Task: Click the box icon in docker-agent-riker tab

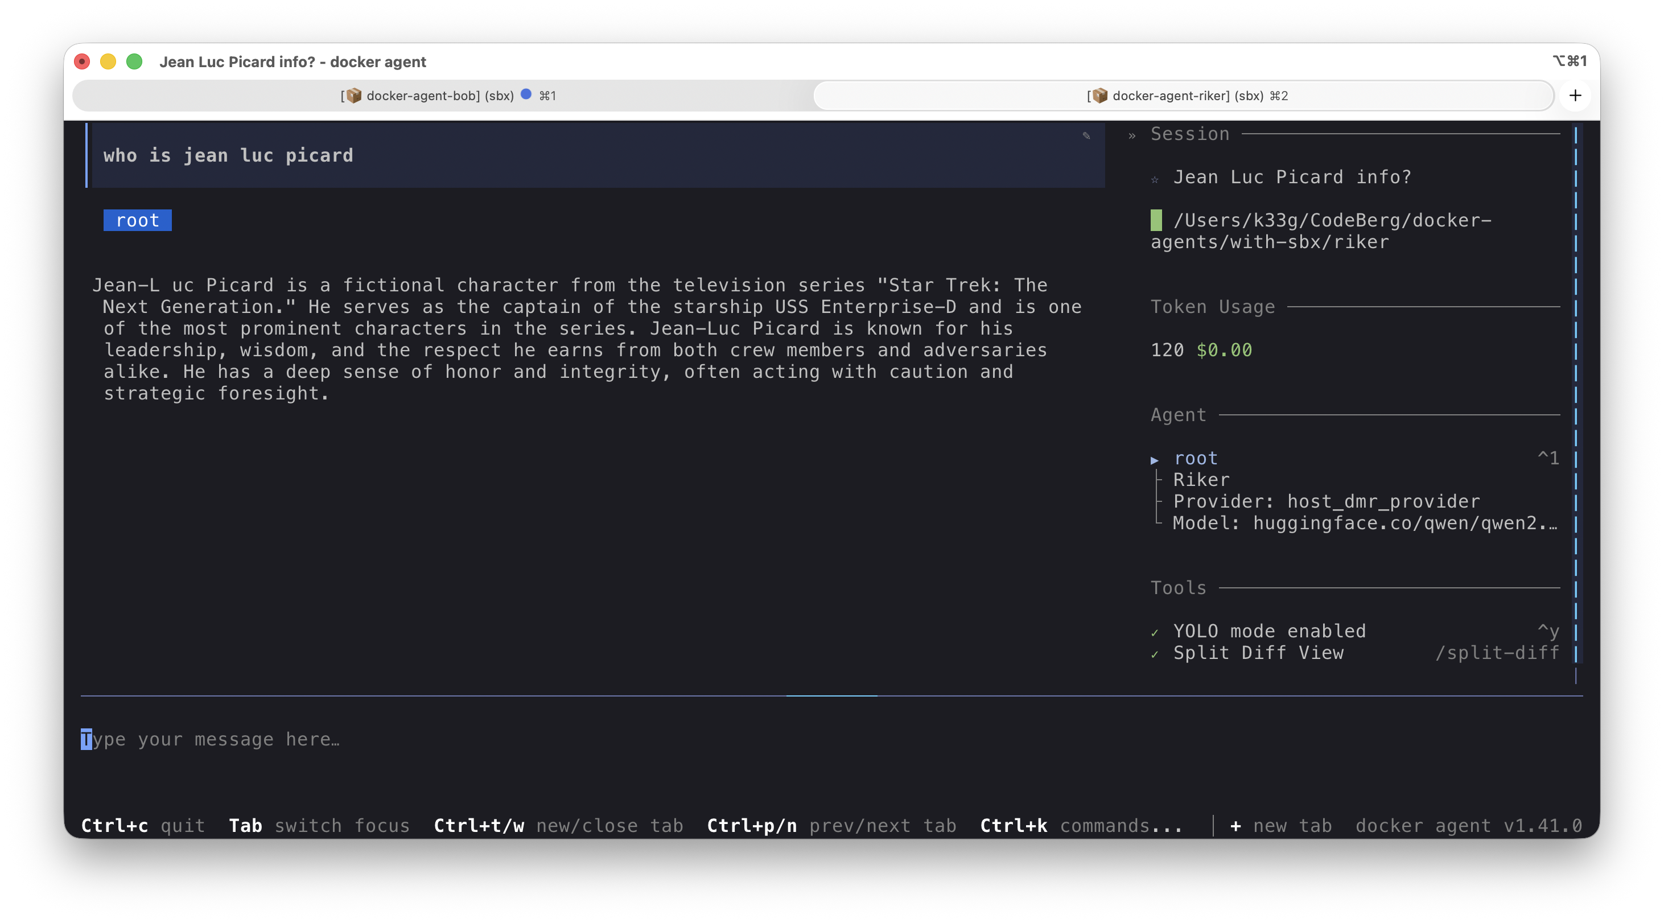Action: pyautogui.click(x=1099, y=96)
